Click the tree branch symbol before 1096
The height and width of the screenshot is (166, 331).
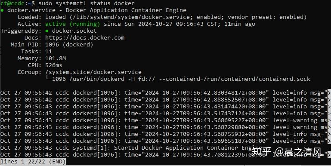(x=49, y=79)
